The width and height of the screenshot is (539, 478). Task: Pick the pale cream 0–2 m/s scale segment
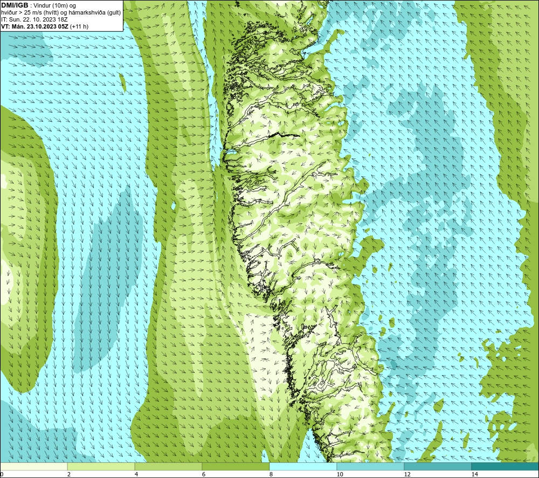point(33,466)
